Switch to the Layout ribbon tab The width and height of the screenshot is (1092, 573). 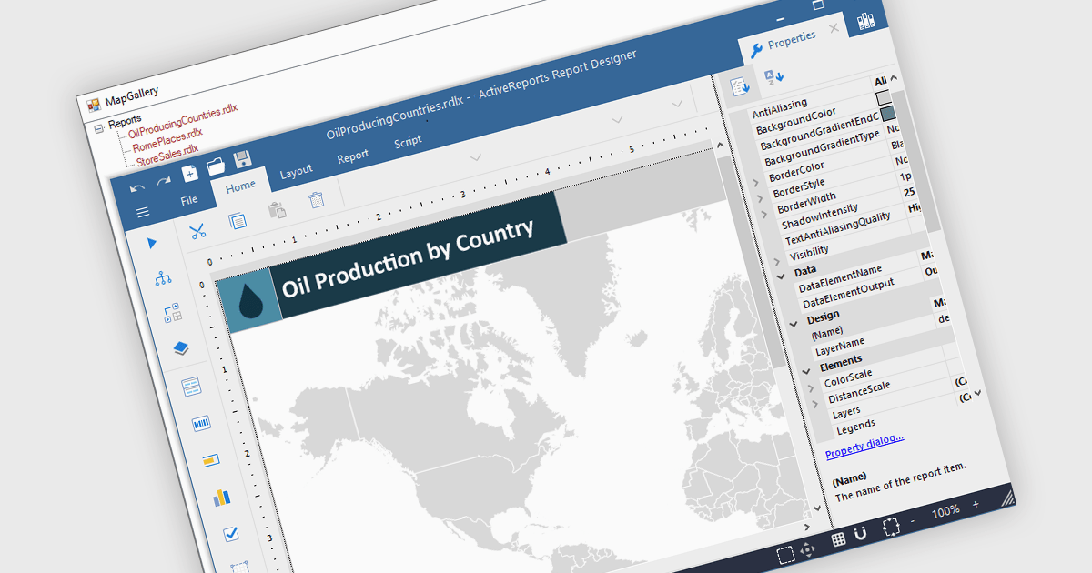coord(296,170)
